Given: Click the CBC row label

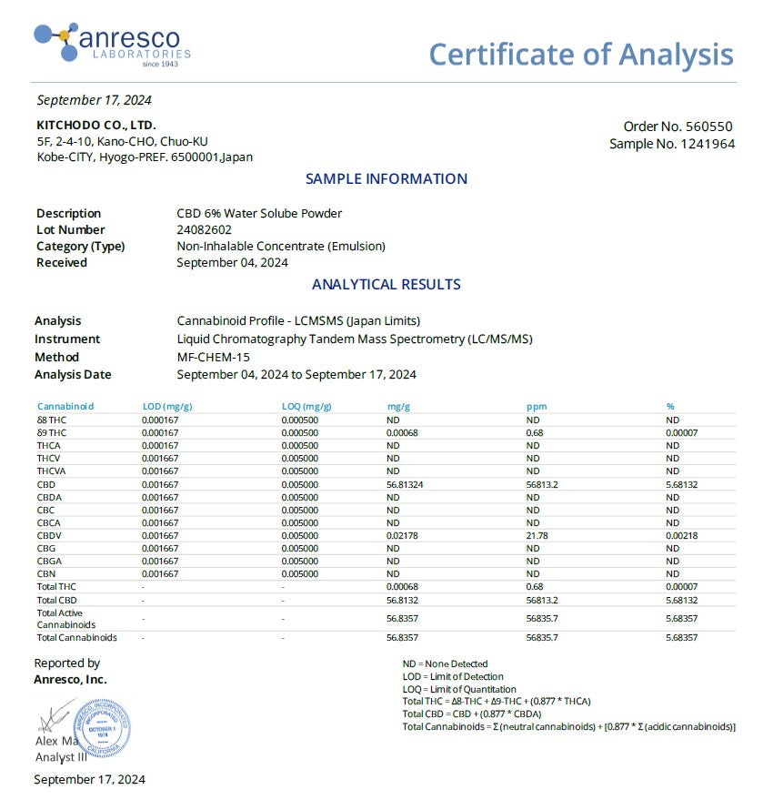Looking at the screenshot, I should [45, 510].
